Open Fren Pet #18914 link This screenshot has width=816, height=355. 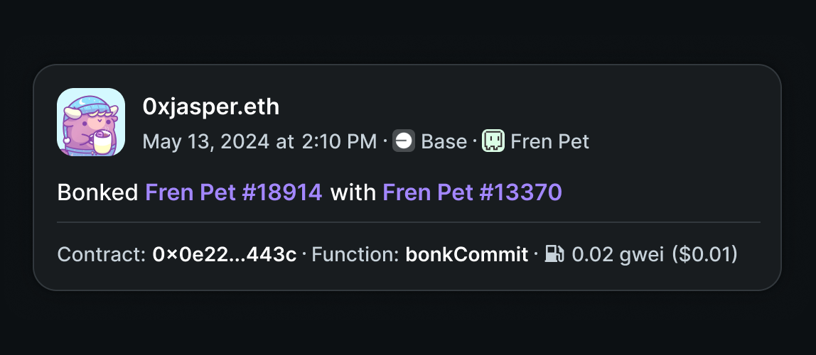point(234,192)
